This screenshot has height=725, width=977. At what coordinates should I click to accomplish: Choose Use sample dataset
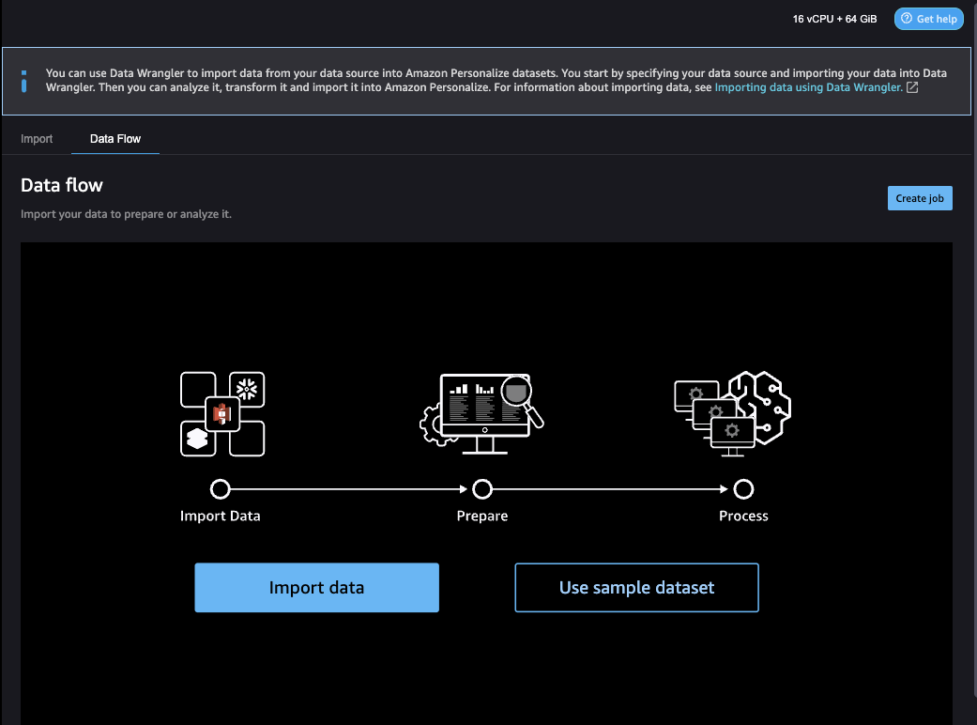click(x=635, y=587)
